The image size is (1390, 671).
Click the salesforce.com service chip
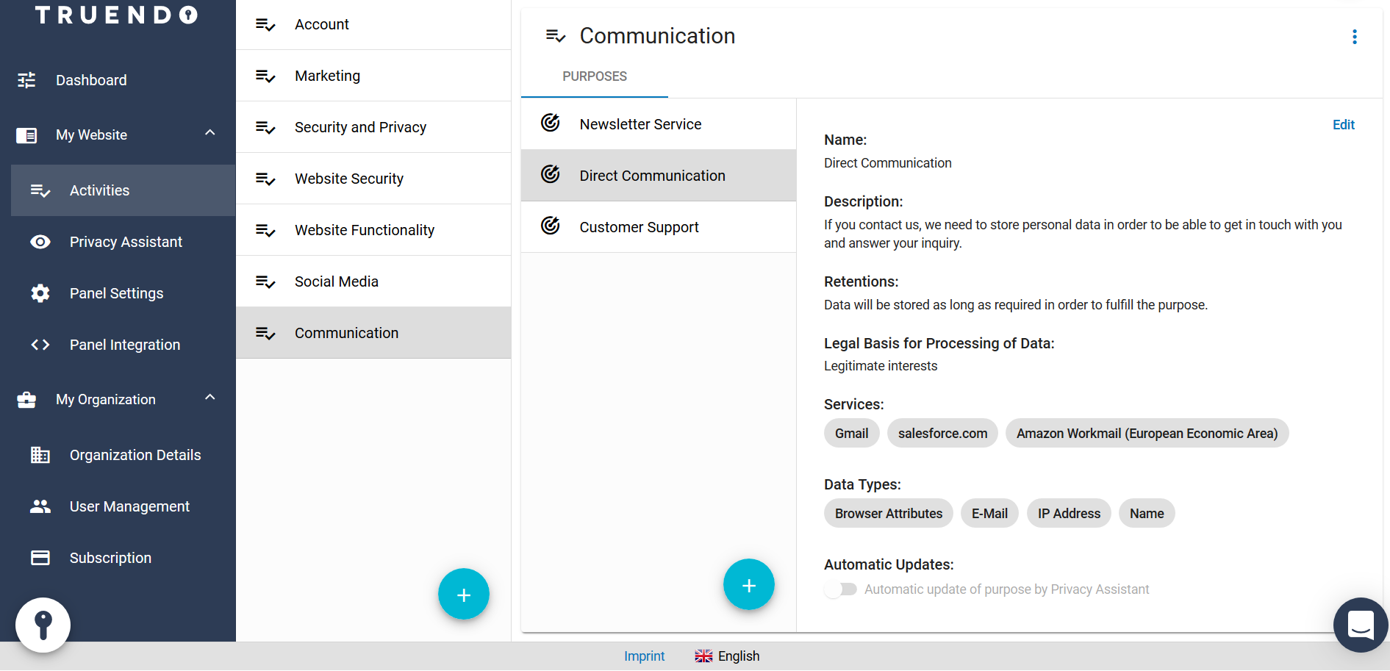tap(942, 434)
